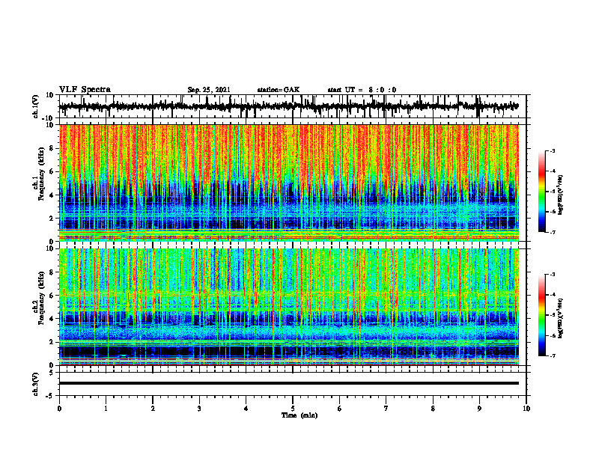The height and width of the screenshot is (458, 593).
Task: Click the final time axis label "10"
Action: pos(526,409)
